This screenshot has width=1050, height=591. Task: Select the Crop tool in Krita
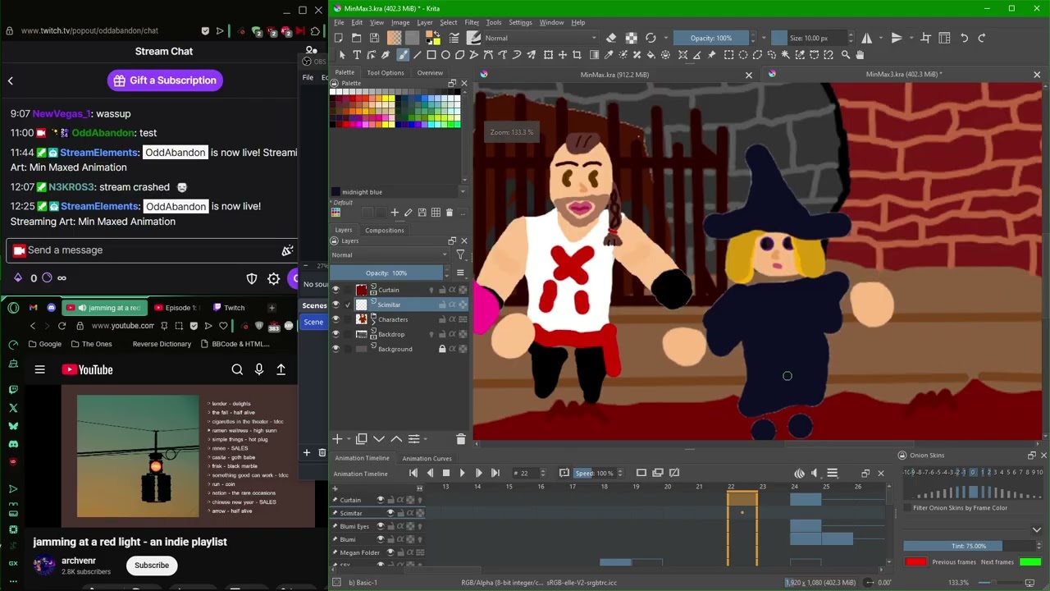tap(577, 55)
